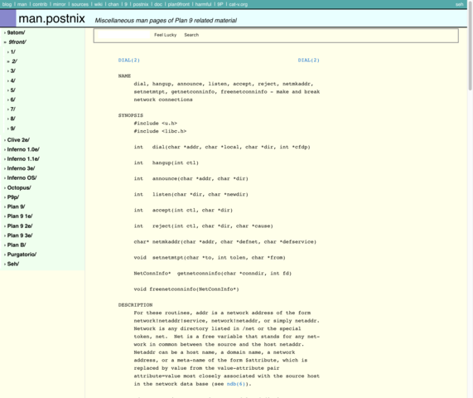Select Purgatorio/ from the sidebar
The height and width of the screenshot is (398, 473).
[x=22, y=255]
